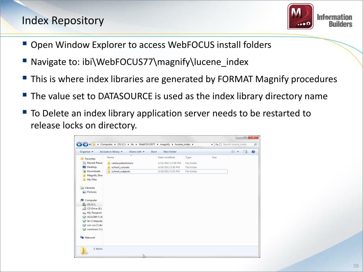Toggle the preview pane icon
Viewport: 363px width, 272px height.
[245, 152]
